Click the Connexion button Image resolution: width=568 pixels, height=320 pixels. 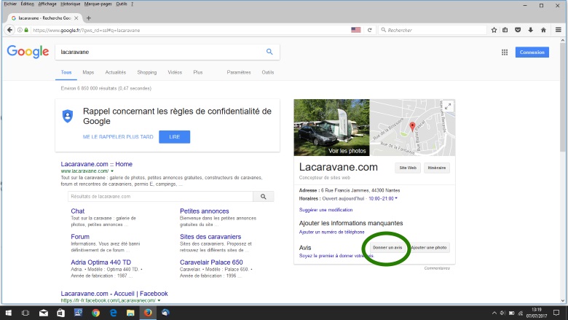pos(532,52)
